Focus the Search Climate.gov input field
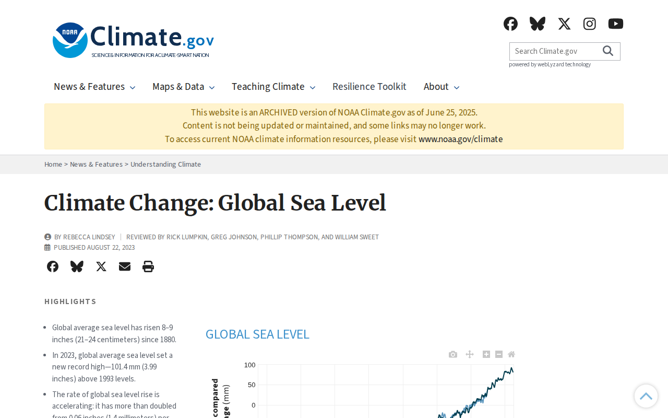The height and width of the screenshot is (418, 668). (555, 51)
